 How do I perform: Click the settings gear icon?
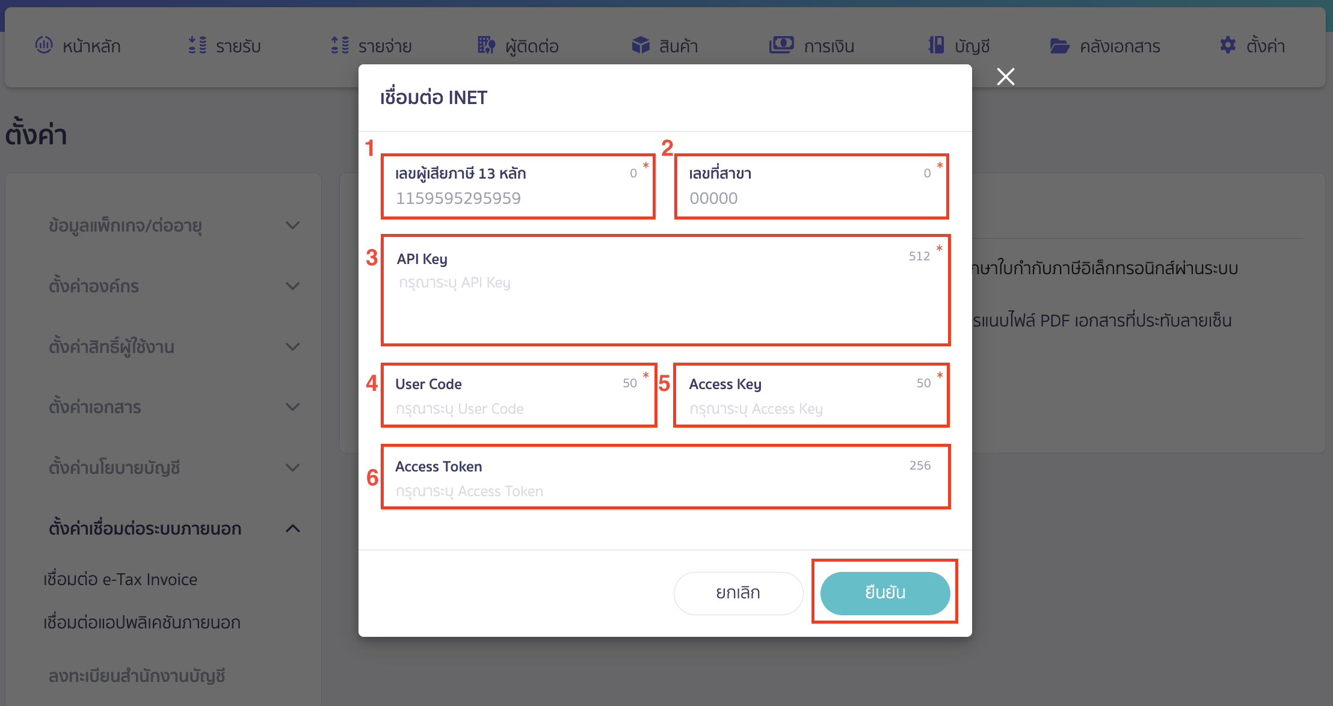click(1228, 45)
